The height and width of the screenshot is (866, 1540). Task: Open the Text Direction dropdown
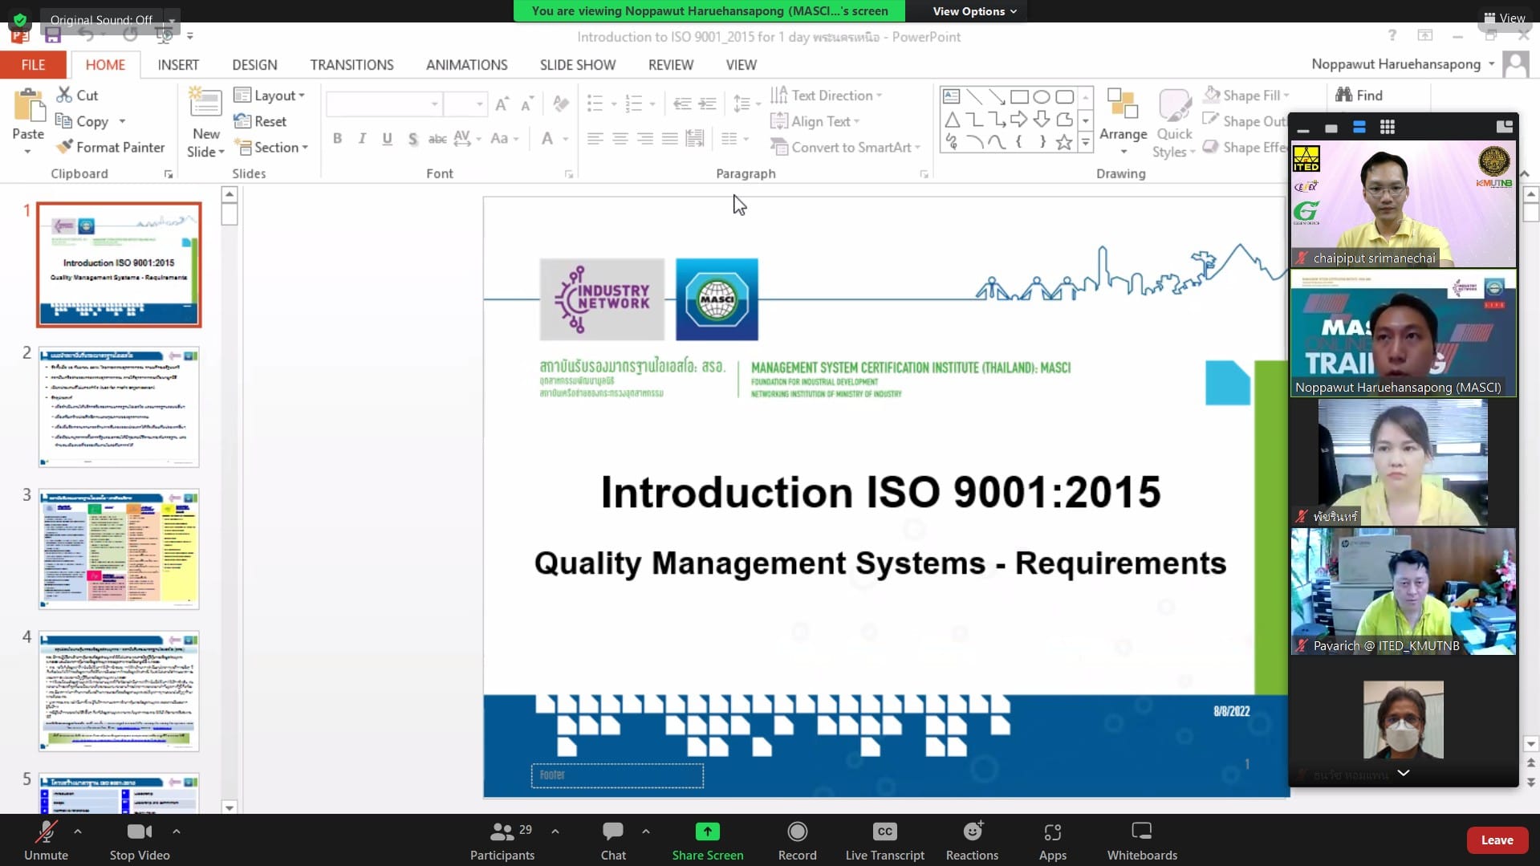[827, 96]
